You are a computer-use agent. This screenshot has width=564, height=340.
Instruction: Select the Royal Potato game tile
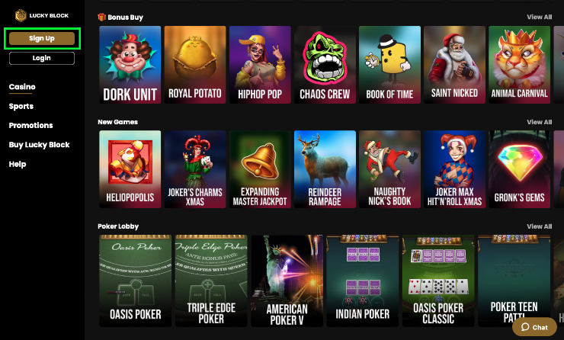[x=195, y=65]
